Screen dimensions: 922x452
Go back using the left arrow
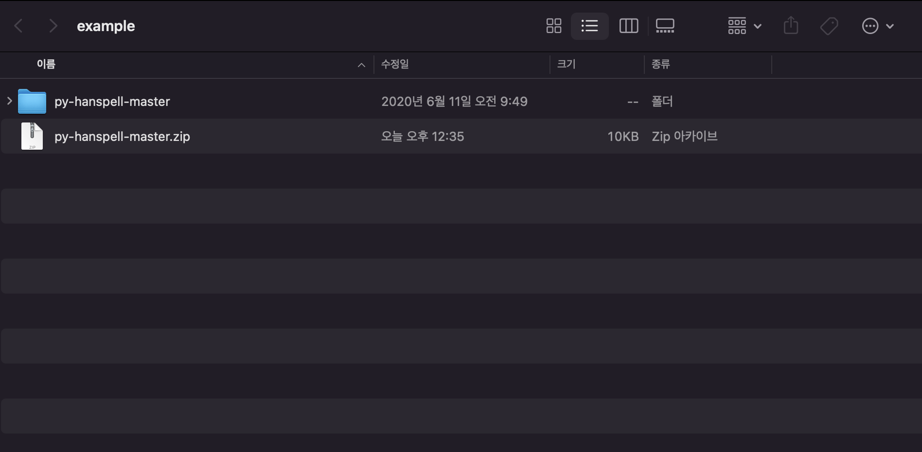[19, 26]
